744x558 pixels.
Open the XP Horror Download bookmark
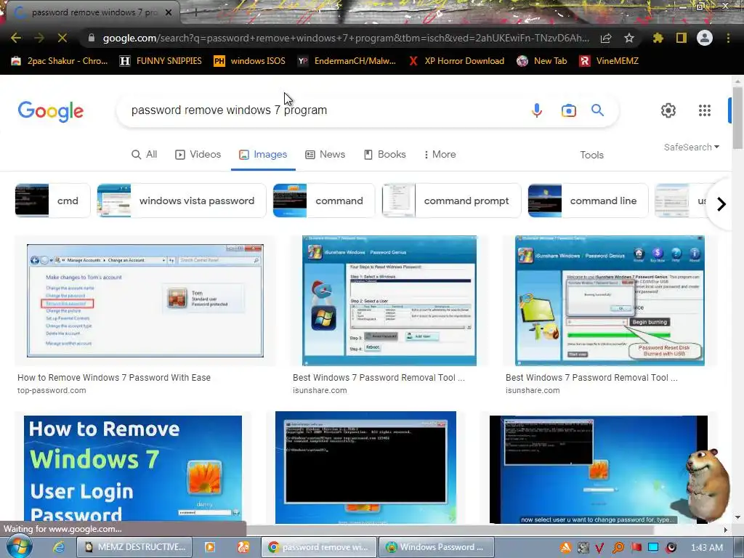click(456, 61)
